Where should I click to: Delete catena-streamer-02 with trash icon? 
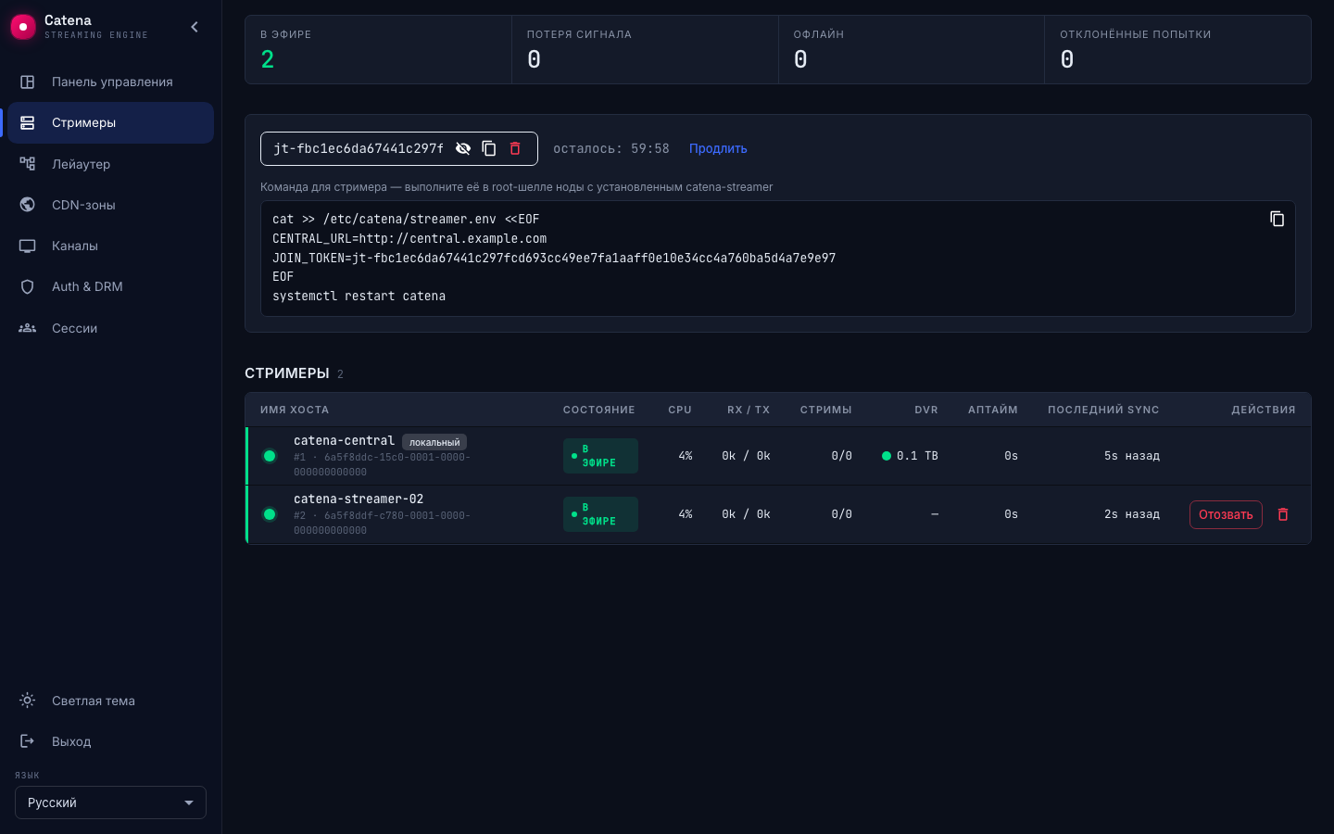tap(1283, 514)
